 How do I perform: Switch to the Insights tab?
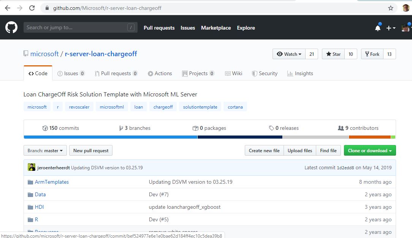pyautogui.click(x=300, y=74)
